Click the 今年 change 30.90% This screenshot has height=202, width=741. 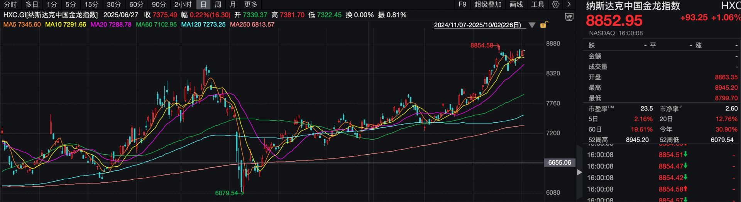[x=726, y=129]
